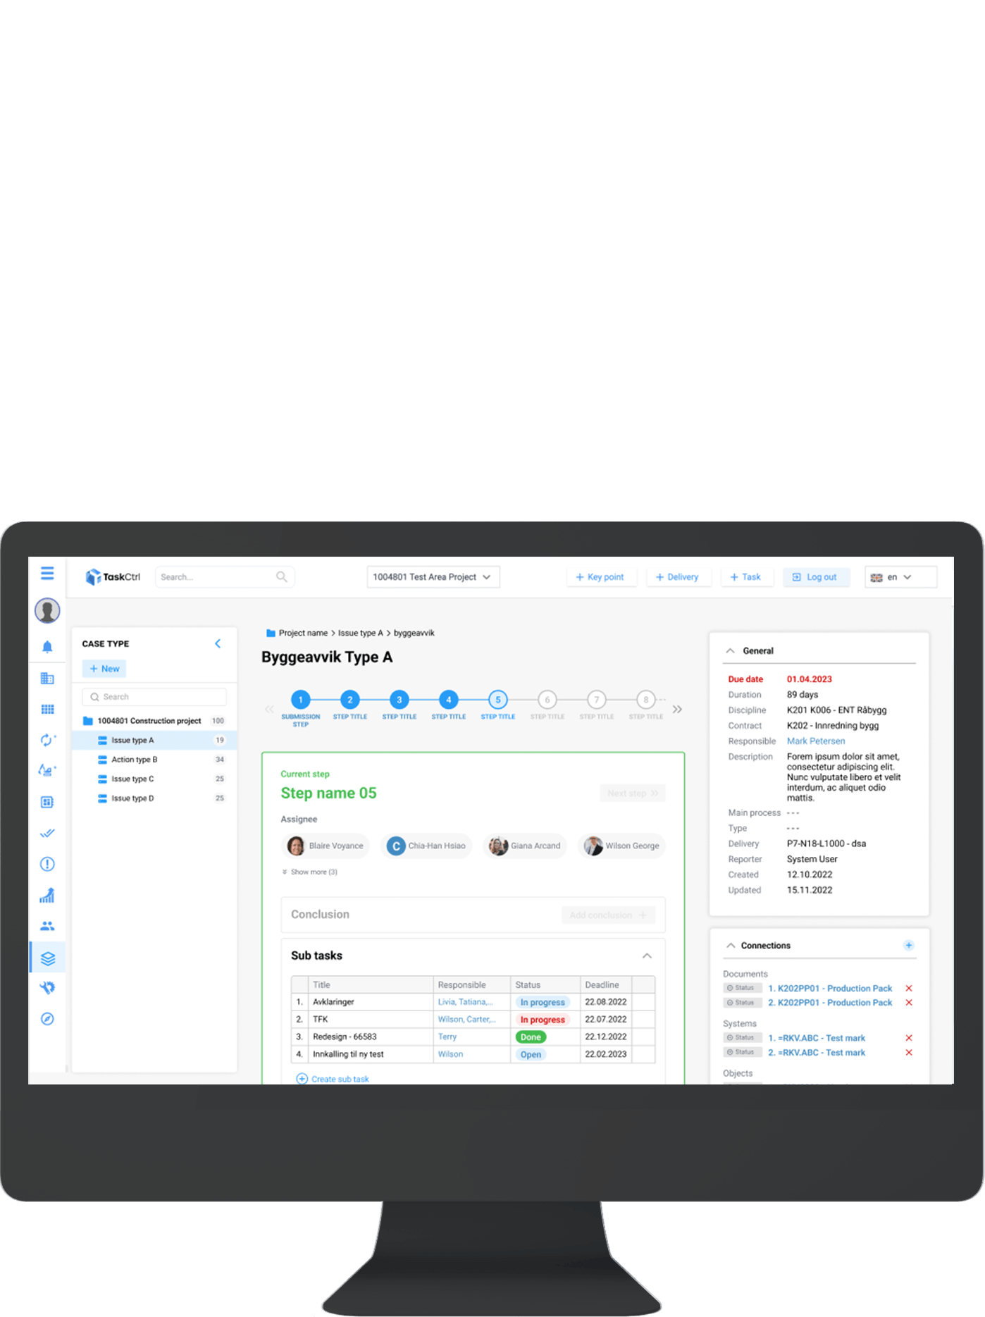The image size is (985, 1317).
Task: Go to next steps with double chevron
Action: (x=677, y=709)
